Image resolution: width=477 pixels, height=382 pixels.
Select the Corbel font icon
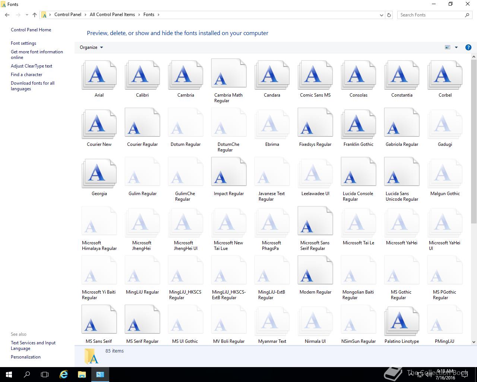tap(445, 75)
